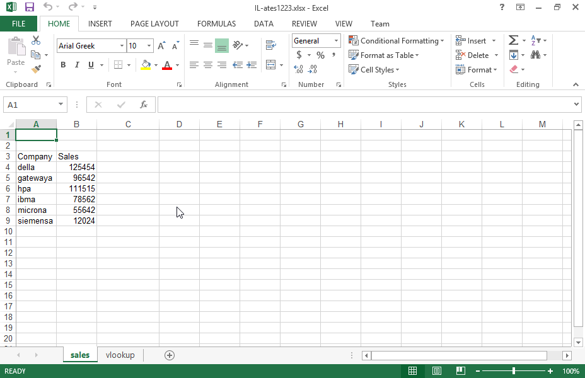Apply Comma Style format
585x378 pixels.
tap(334, 55)
